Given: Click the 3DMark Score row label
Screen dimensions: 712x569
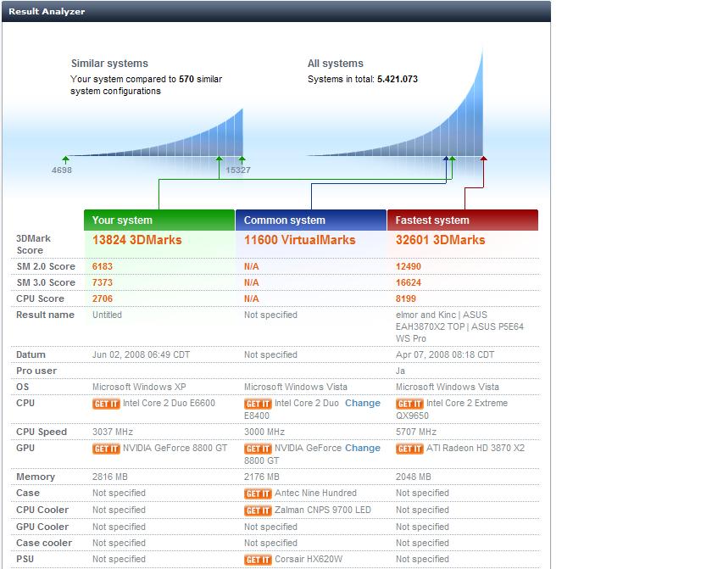Looking at the screenshot, I should pyautogui.click(x=33, y=244).
